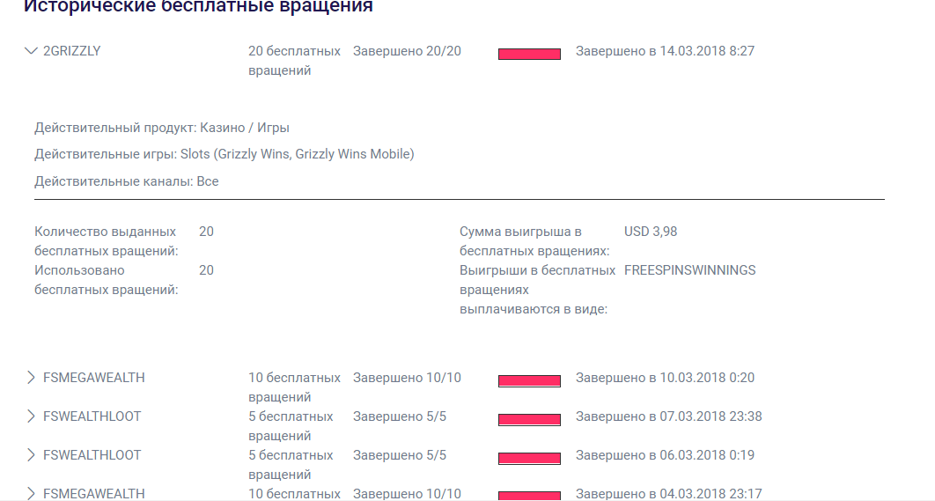Select the FSWEALTHLOOT name with 0:19 completion

92,455
